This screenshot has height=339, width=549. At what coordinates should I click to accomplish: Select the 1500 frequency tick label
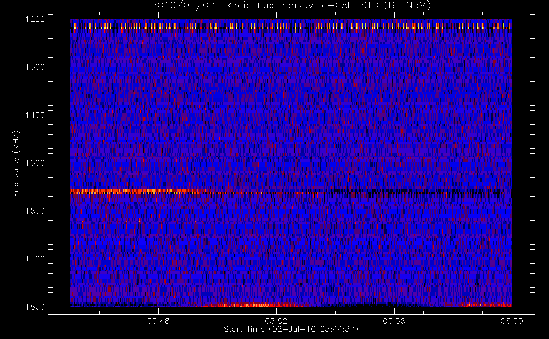coord(35,163)
